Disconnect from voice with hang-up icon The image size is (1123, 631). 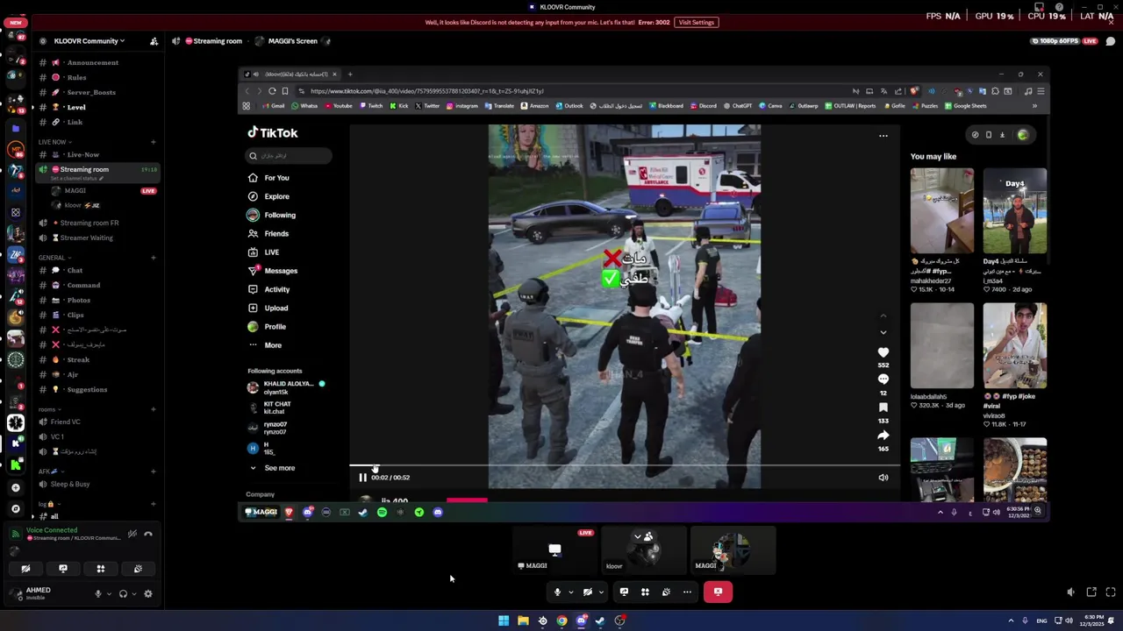pos(148,534)
